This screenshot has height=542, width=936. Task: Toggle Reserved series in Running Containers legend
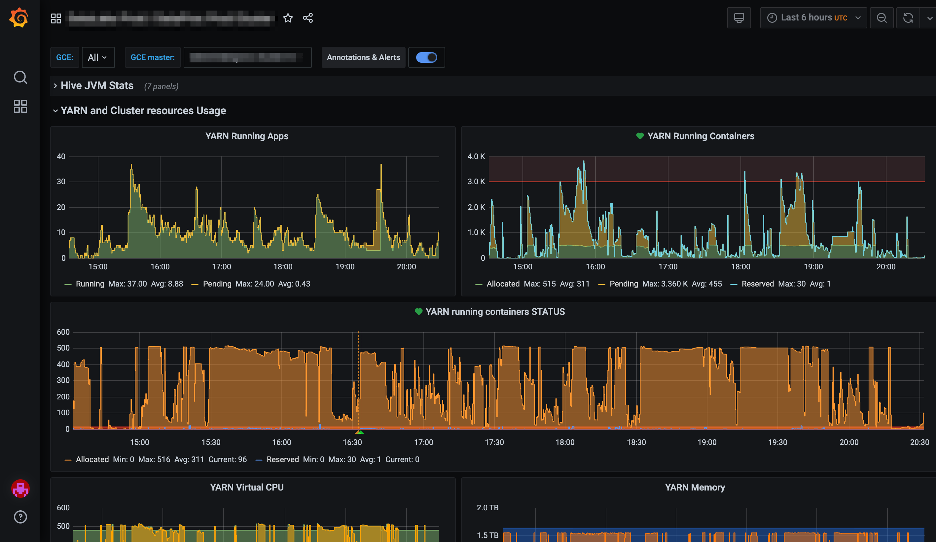(x=758, y=284)
